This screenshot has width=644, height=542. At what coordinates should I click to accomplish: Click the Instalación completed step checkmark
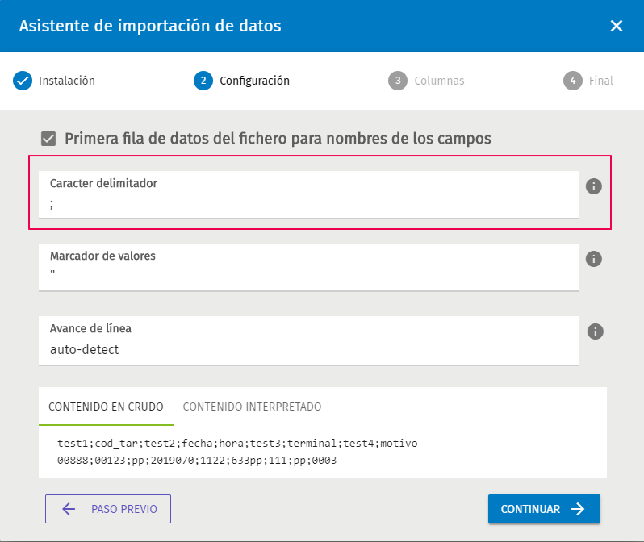point(23,81)
